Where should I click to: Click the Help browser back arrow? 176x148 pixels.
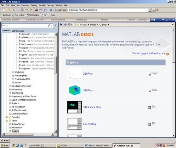[x=61, y=24]
